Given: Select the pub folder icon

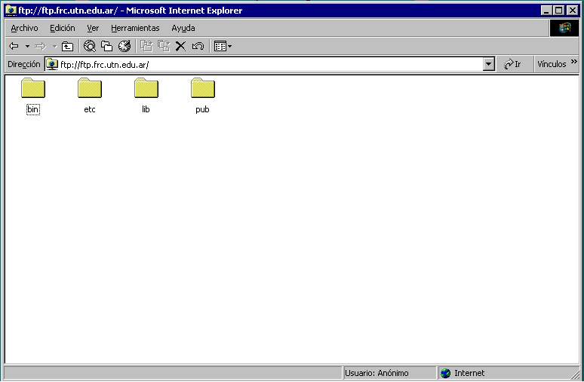Looking at the screenshot, I should point(203,88).
